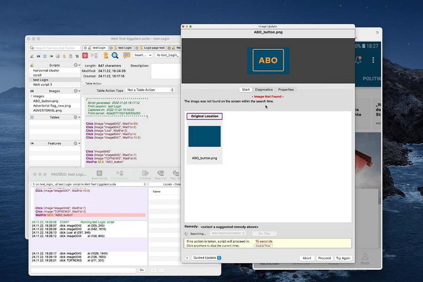Click the award badge icon in the toolbar
This screenshot has width=423, height=282.
tap(105, 55)
